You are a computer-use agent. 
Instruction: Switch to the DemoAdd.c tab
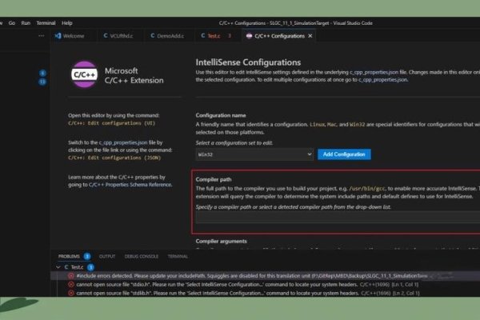[x=170, y=36]
